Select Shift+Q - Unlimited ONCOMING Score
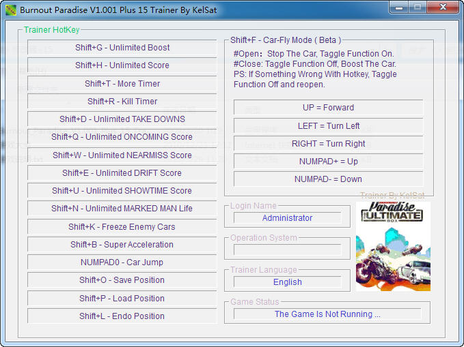This screenshot has width=464, height=347. coord(122,137)
